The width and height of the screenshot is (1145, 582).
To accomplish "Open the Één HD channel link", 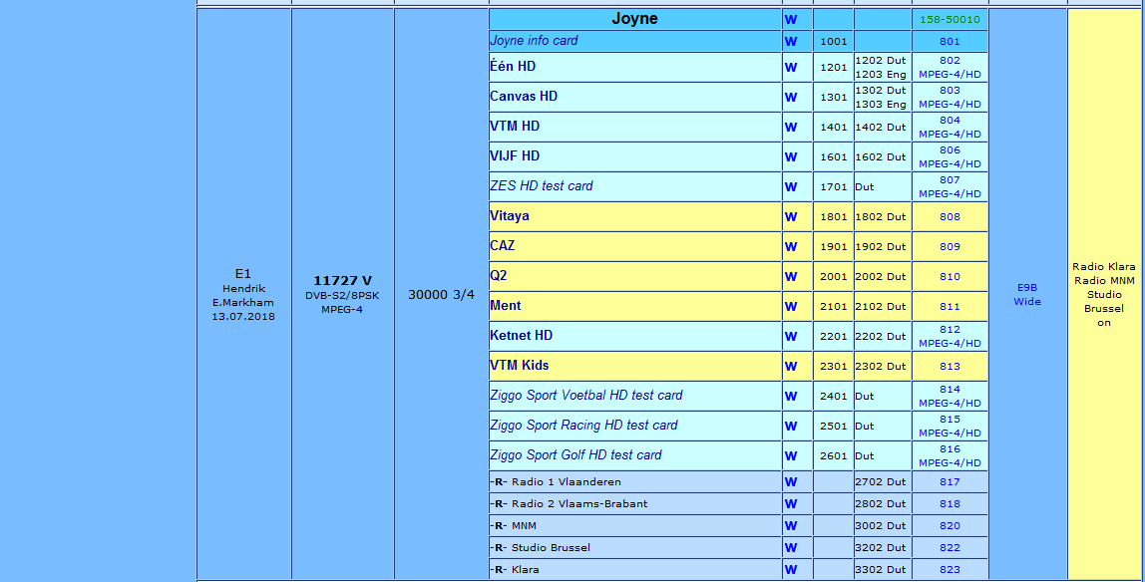I will (513, 67).
